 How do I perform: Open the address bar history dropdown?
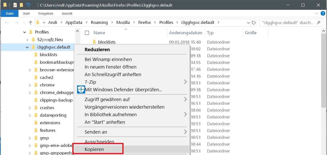tap(248, 23)
